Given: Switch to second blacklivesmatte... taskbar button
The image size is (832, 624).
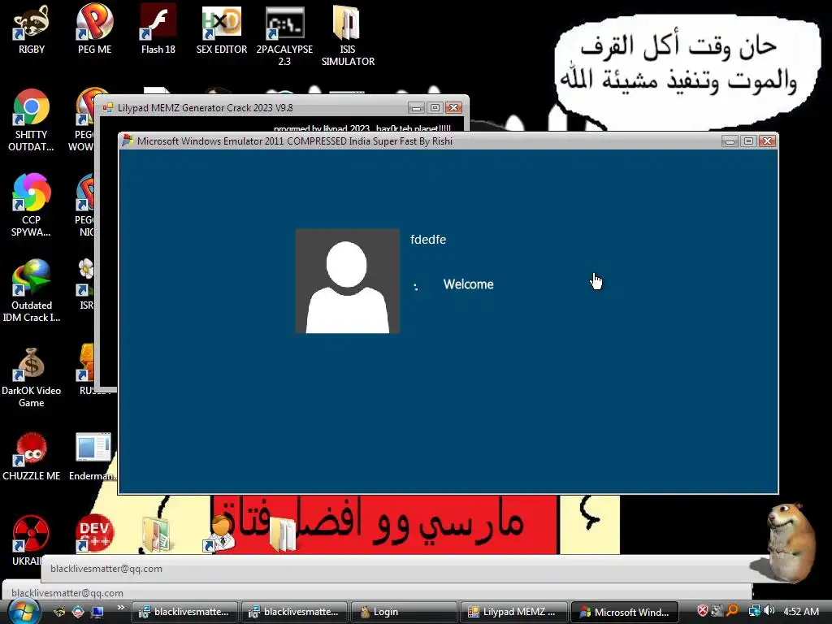Looking at the screenshot, I should tap(295, 612).
